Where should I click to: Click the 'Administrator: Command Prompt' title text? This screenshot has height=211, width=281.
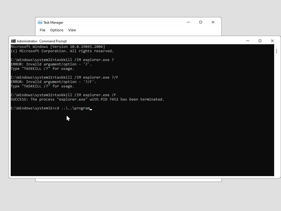(x=42, y=41)
